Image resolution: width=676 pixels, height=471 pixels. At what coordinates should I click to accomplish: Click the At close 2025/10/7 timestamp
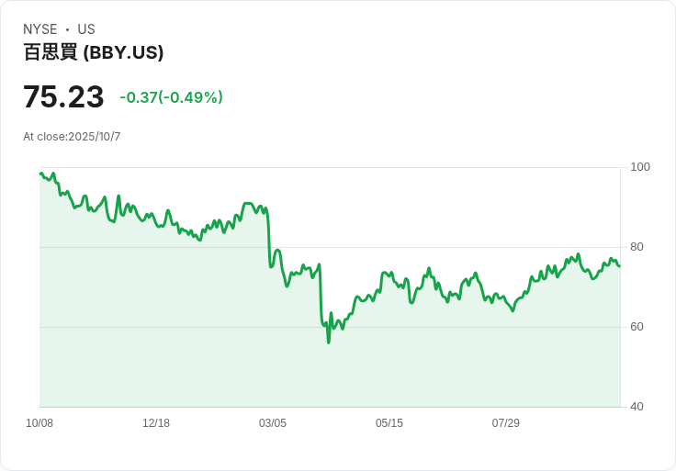(x=72, y=137)
